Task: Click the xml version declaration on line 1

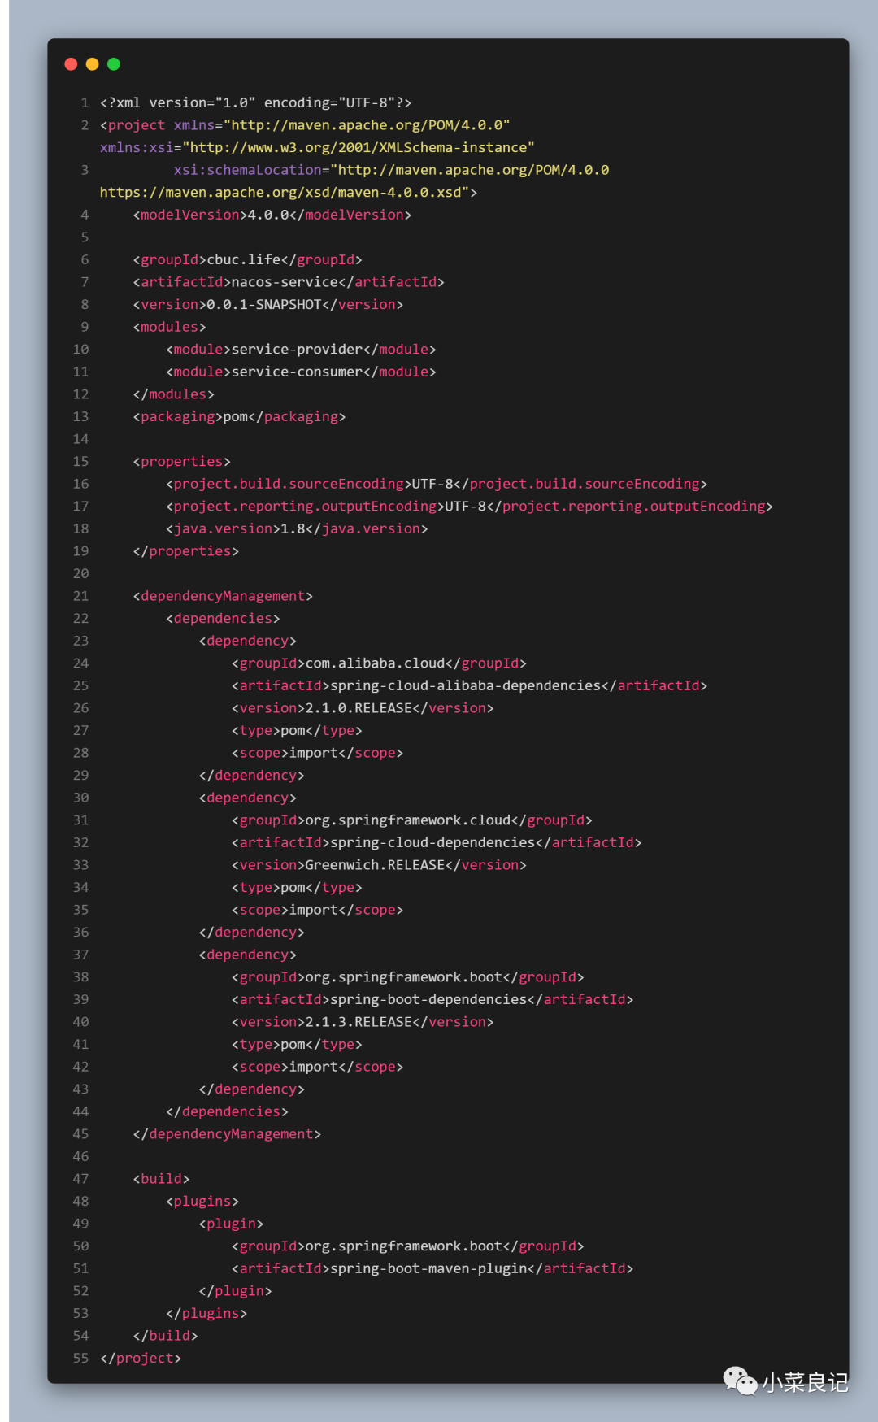Action: [256, 102]
